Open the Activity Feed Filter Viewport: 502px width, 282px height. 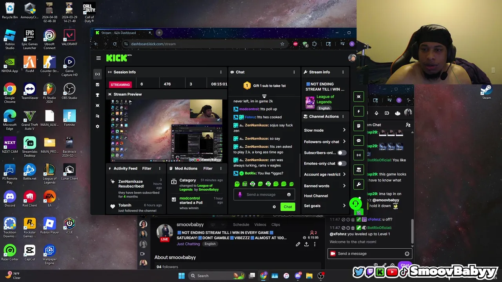147,168
